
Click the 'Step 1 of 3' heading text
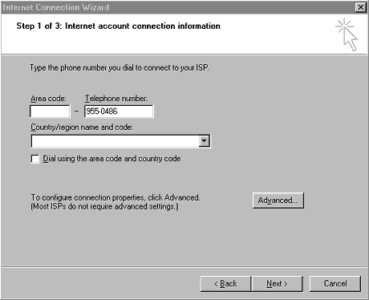[x=119, y=26]
